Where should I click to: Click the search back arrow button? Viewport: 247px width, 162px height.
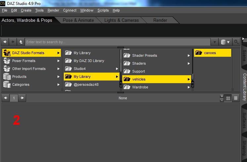[5, 42]
